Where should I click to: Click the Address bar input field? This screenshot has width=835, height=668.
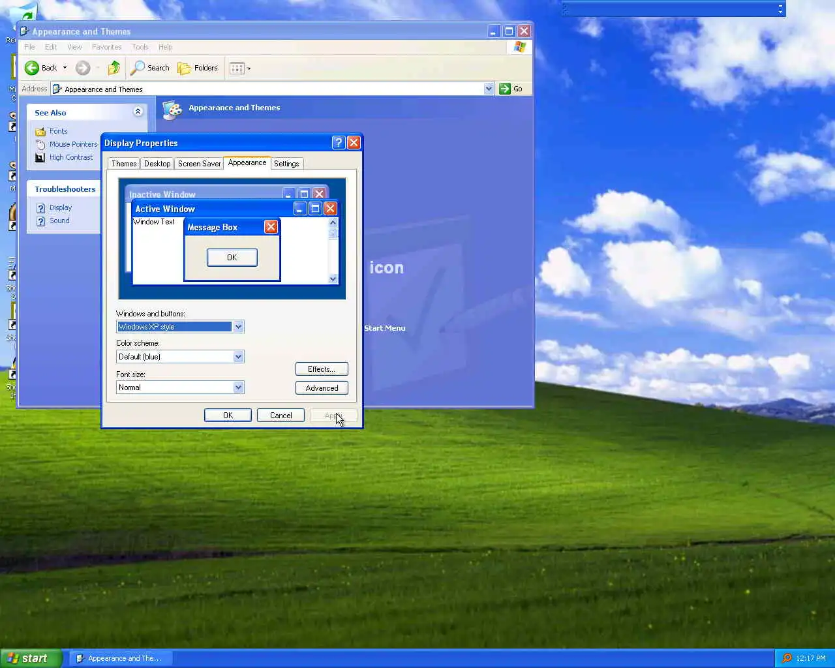tap(273, 89)
